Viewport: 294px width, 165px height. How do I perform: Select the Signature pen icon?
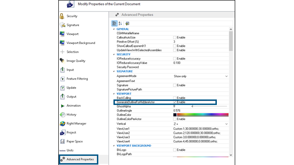tap(62, 25)
